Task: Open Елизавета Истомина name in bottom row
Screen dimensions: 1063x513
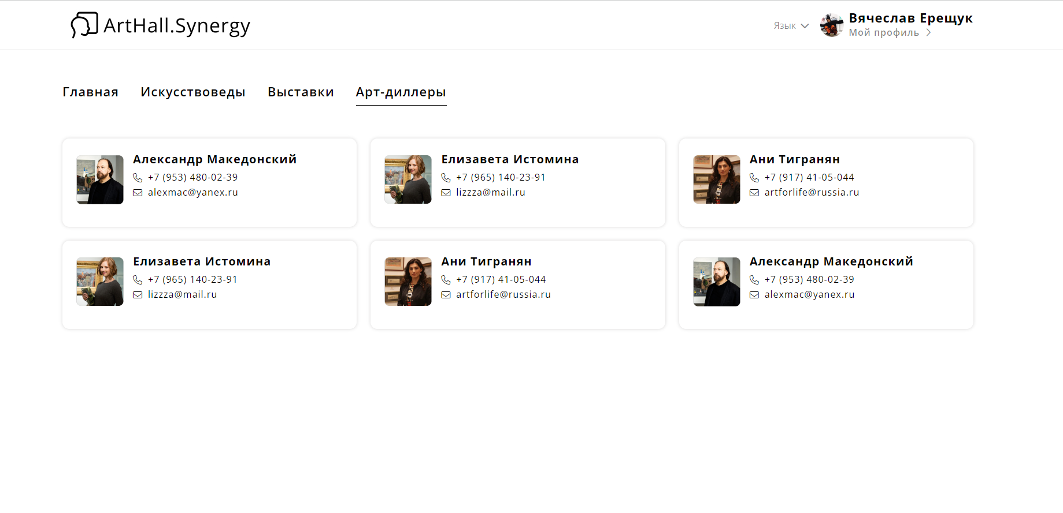Action: pos(202,261)
